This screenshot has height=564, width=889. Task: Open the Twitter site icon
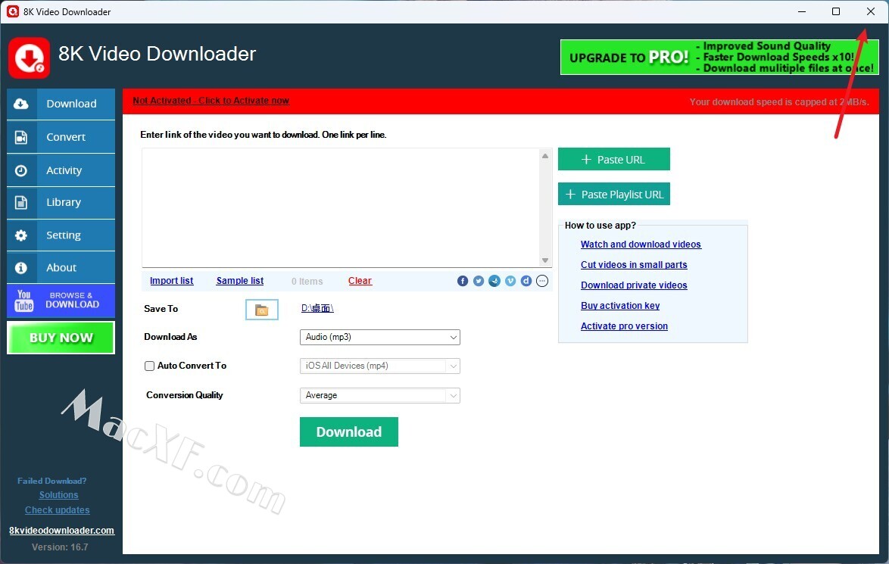[x=479, y=281]
